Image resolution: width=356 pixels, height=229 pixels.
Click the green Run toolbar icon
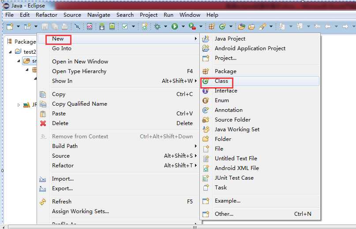[x=175, y=26]
